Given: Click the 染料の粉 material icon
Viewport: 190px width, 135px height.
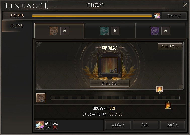Looking at the screenshot, I should [40, 125].
